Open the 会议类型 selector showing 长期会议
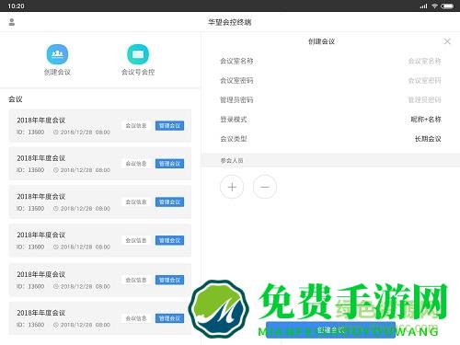Image resolution: width=460 pixels, height=345 pixels. point(330,139)
